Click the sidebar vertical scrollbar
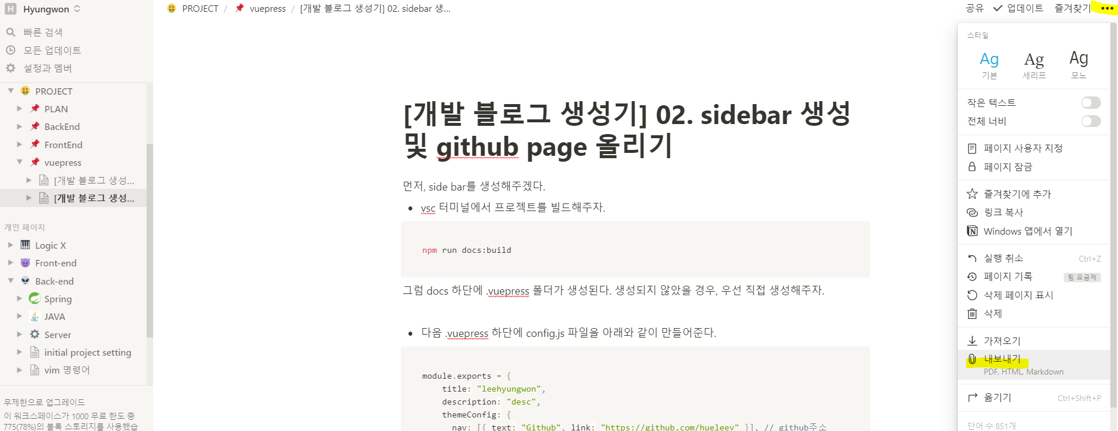Viewport: 1118px width, 431px height. coord(150,240)
